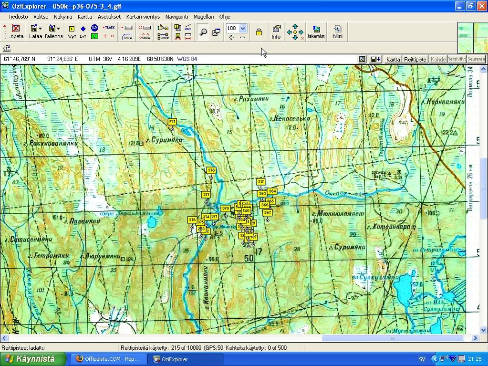Toggle the TRACK display button
488x366 pixels.
pyautogui.click(x=109, y=28)
